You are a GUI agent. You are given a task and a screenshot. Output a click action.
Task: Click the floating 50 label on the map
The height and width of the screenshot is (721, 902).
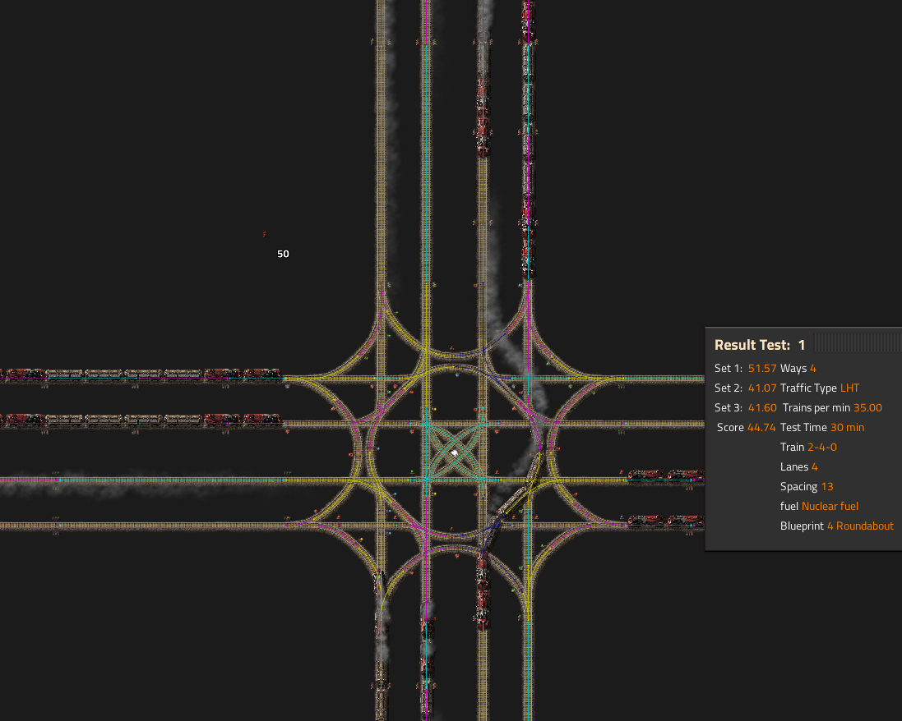(283, 254)
